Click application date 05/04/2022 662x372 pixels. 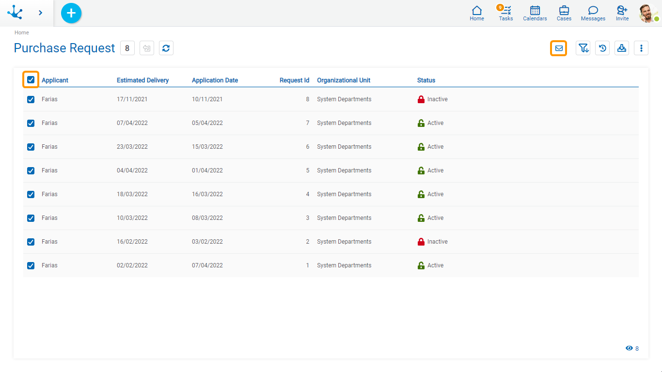pyautogui.click(x=207, y=123)
